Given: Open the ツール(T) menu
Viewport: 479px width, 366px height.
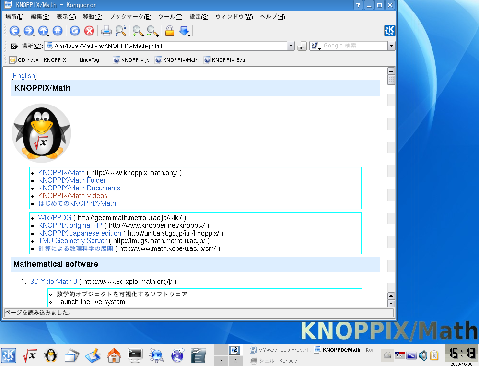Looking at the screenshot, I should click(x=171, y=17).
